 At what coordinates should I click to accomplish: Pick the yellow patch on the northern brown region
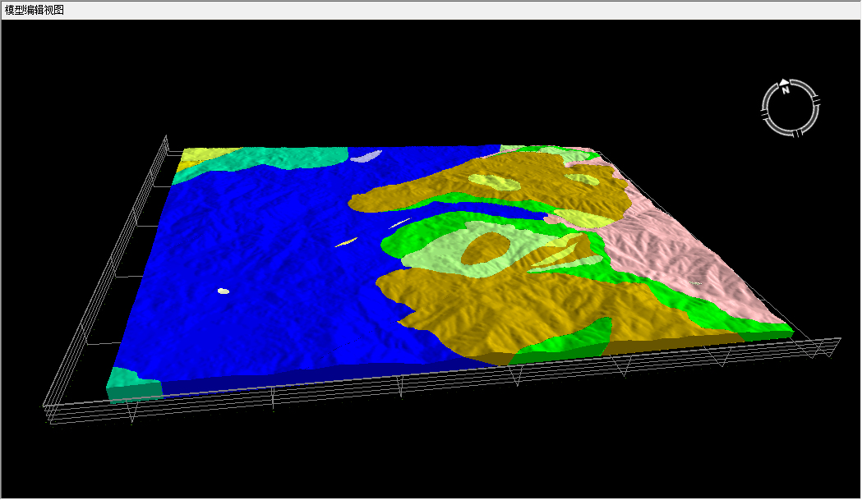pos(493,182)
